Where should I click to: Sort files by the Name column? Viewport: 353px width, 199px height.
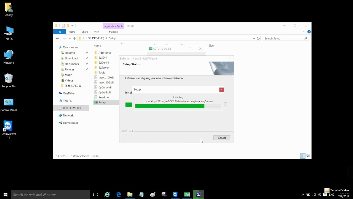point(97,46)
